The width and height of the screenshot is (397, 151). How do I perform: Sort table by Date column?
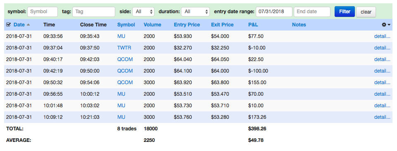(19, 25)
